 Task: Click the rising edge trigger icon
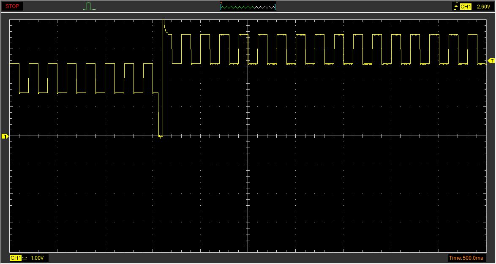tap(455, 6)
